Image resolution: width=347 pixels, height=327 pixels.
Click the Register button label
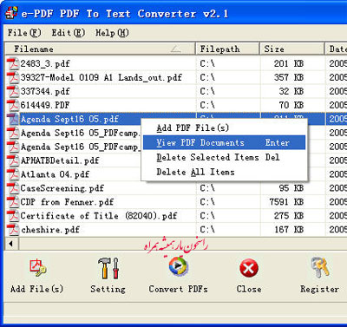pyautogui.click(x=319, y=289)
